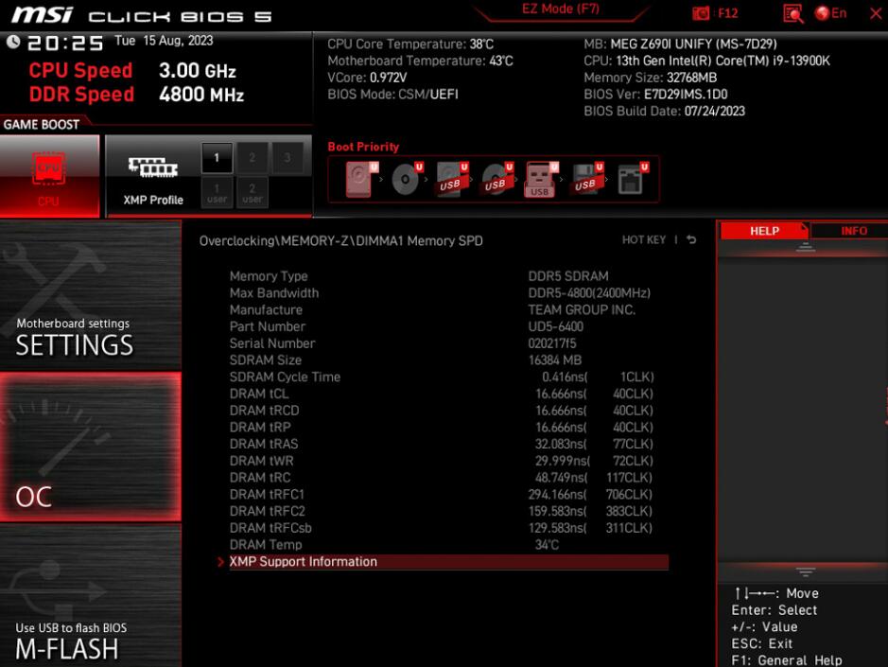Expand XMP Support Information
This screenshot has height=667, width=888.
coord(303,561)
